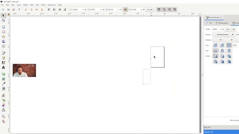Set stroke join to Miter
This screenshot has width=239, height=134.
229,45
